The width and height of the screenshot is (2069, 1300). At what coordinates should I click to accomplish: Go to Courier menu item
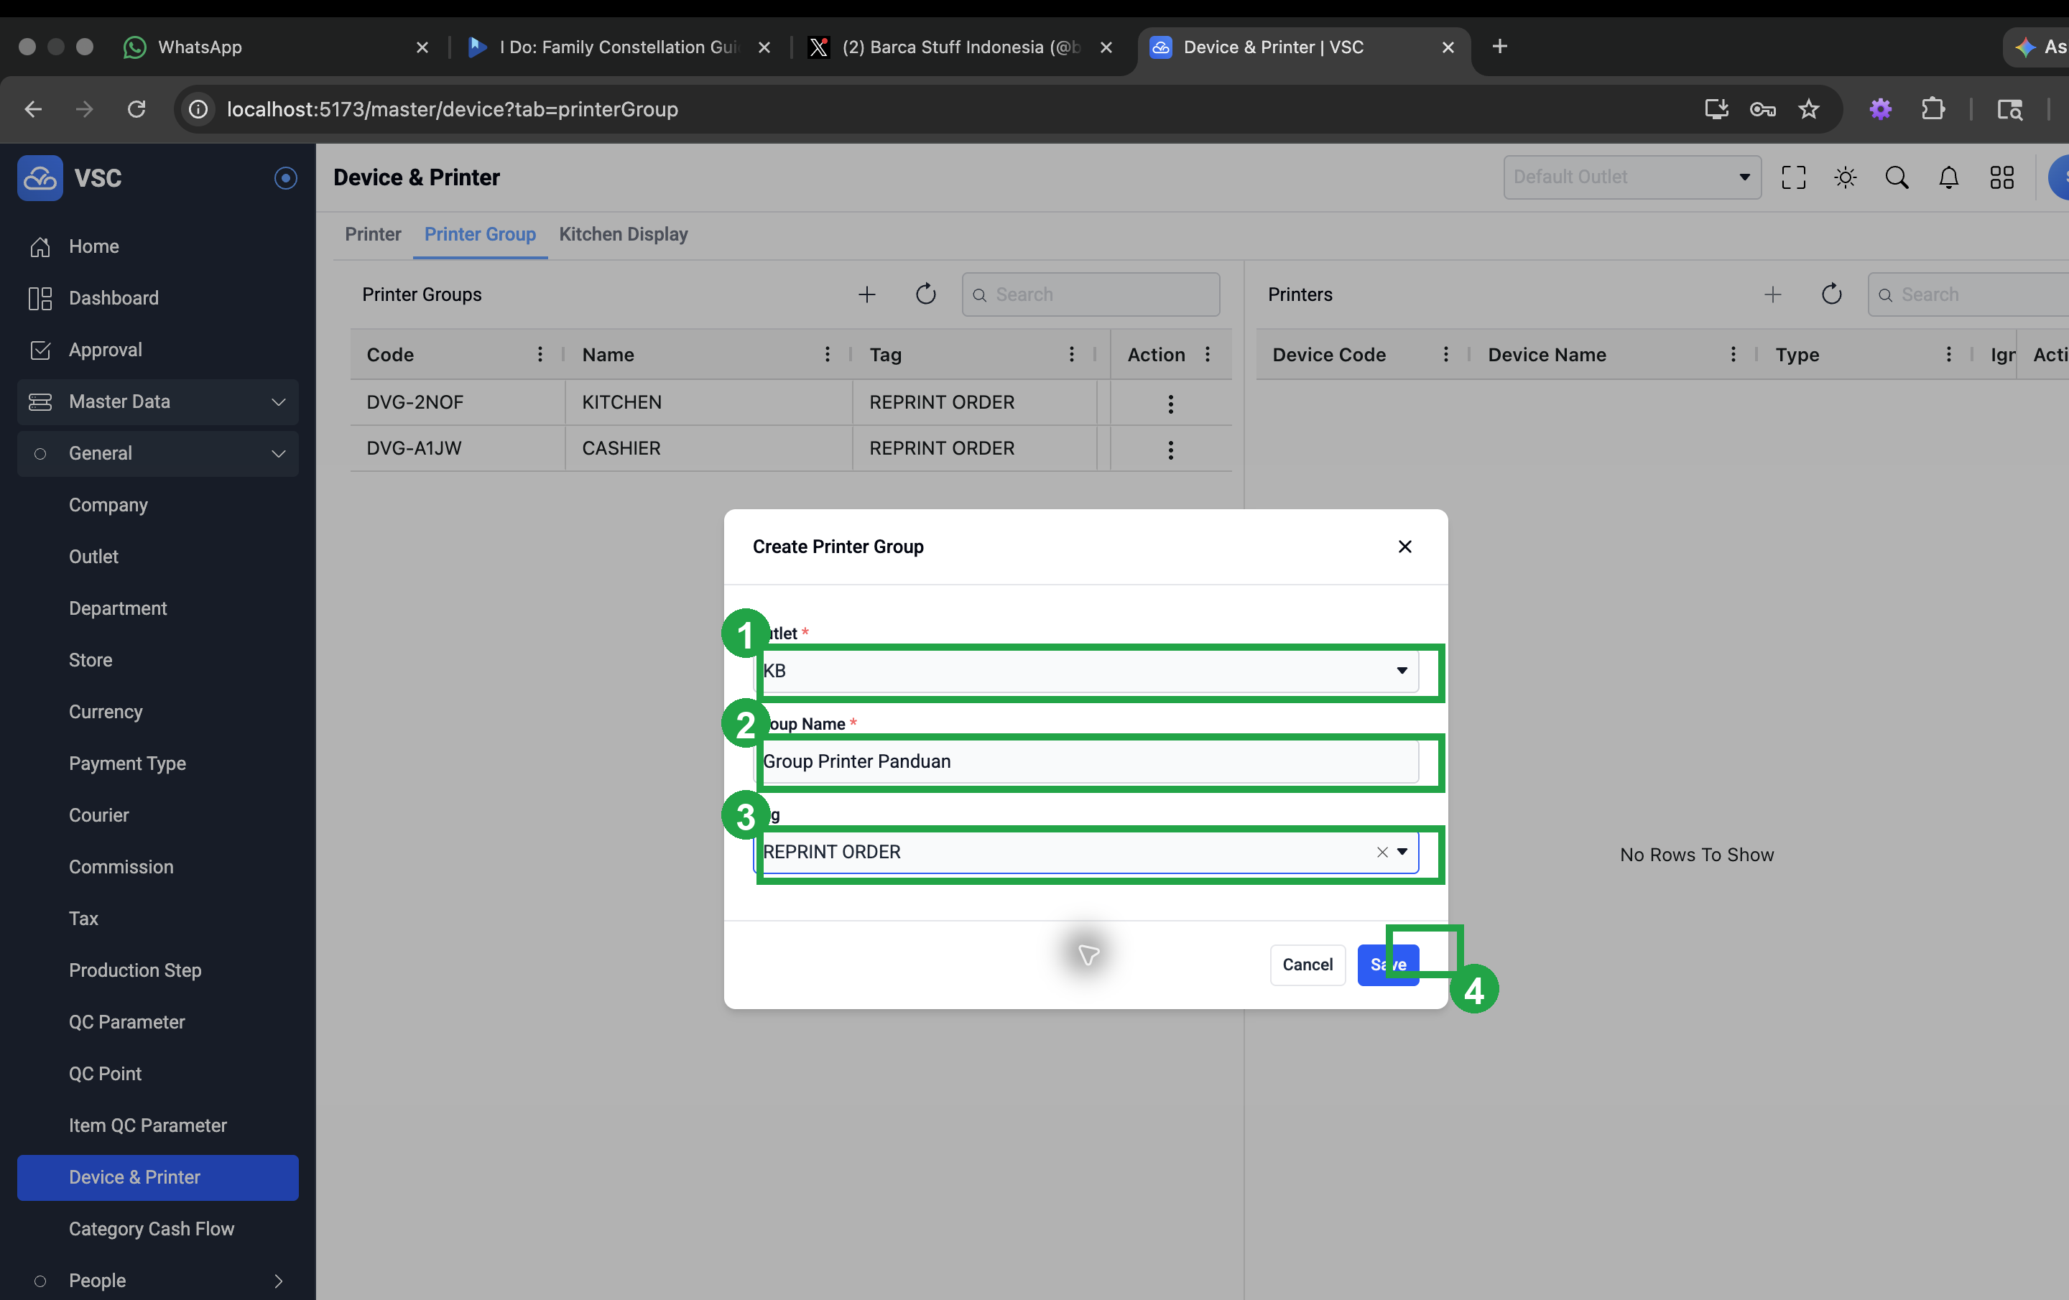click(99, 814)
